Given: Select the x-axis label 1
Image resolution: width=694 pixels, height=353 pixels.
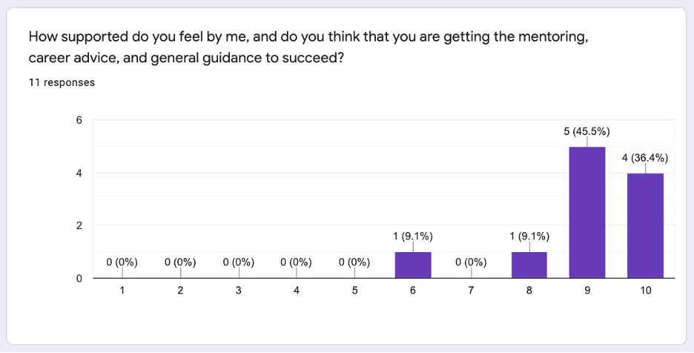Looking at the screenshot, I should pos(122,291).
